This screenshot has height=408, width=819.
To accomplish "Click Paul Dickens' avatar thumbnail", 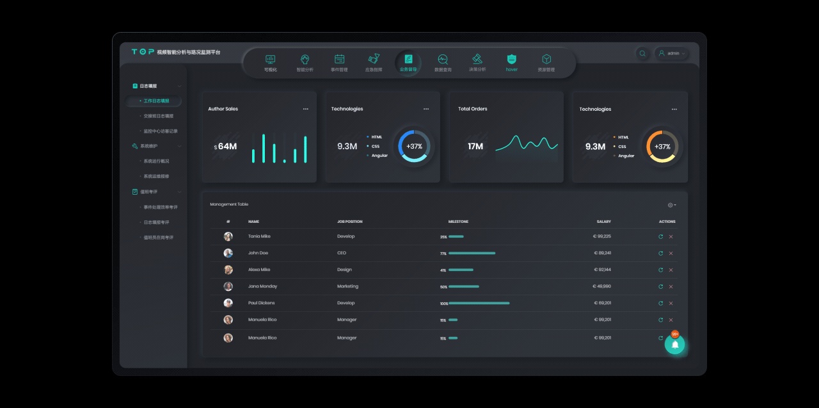I will (228, 303).
